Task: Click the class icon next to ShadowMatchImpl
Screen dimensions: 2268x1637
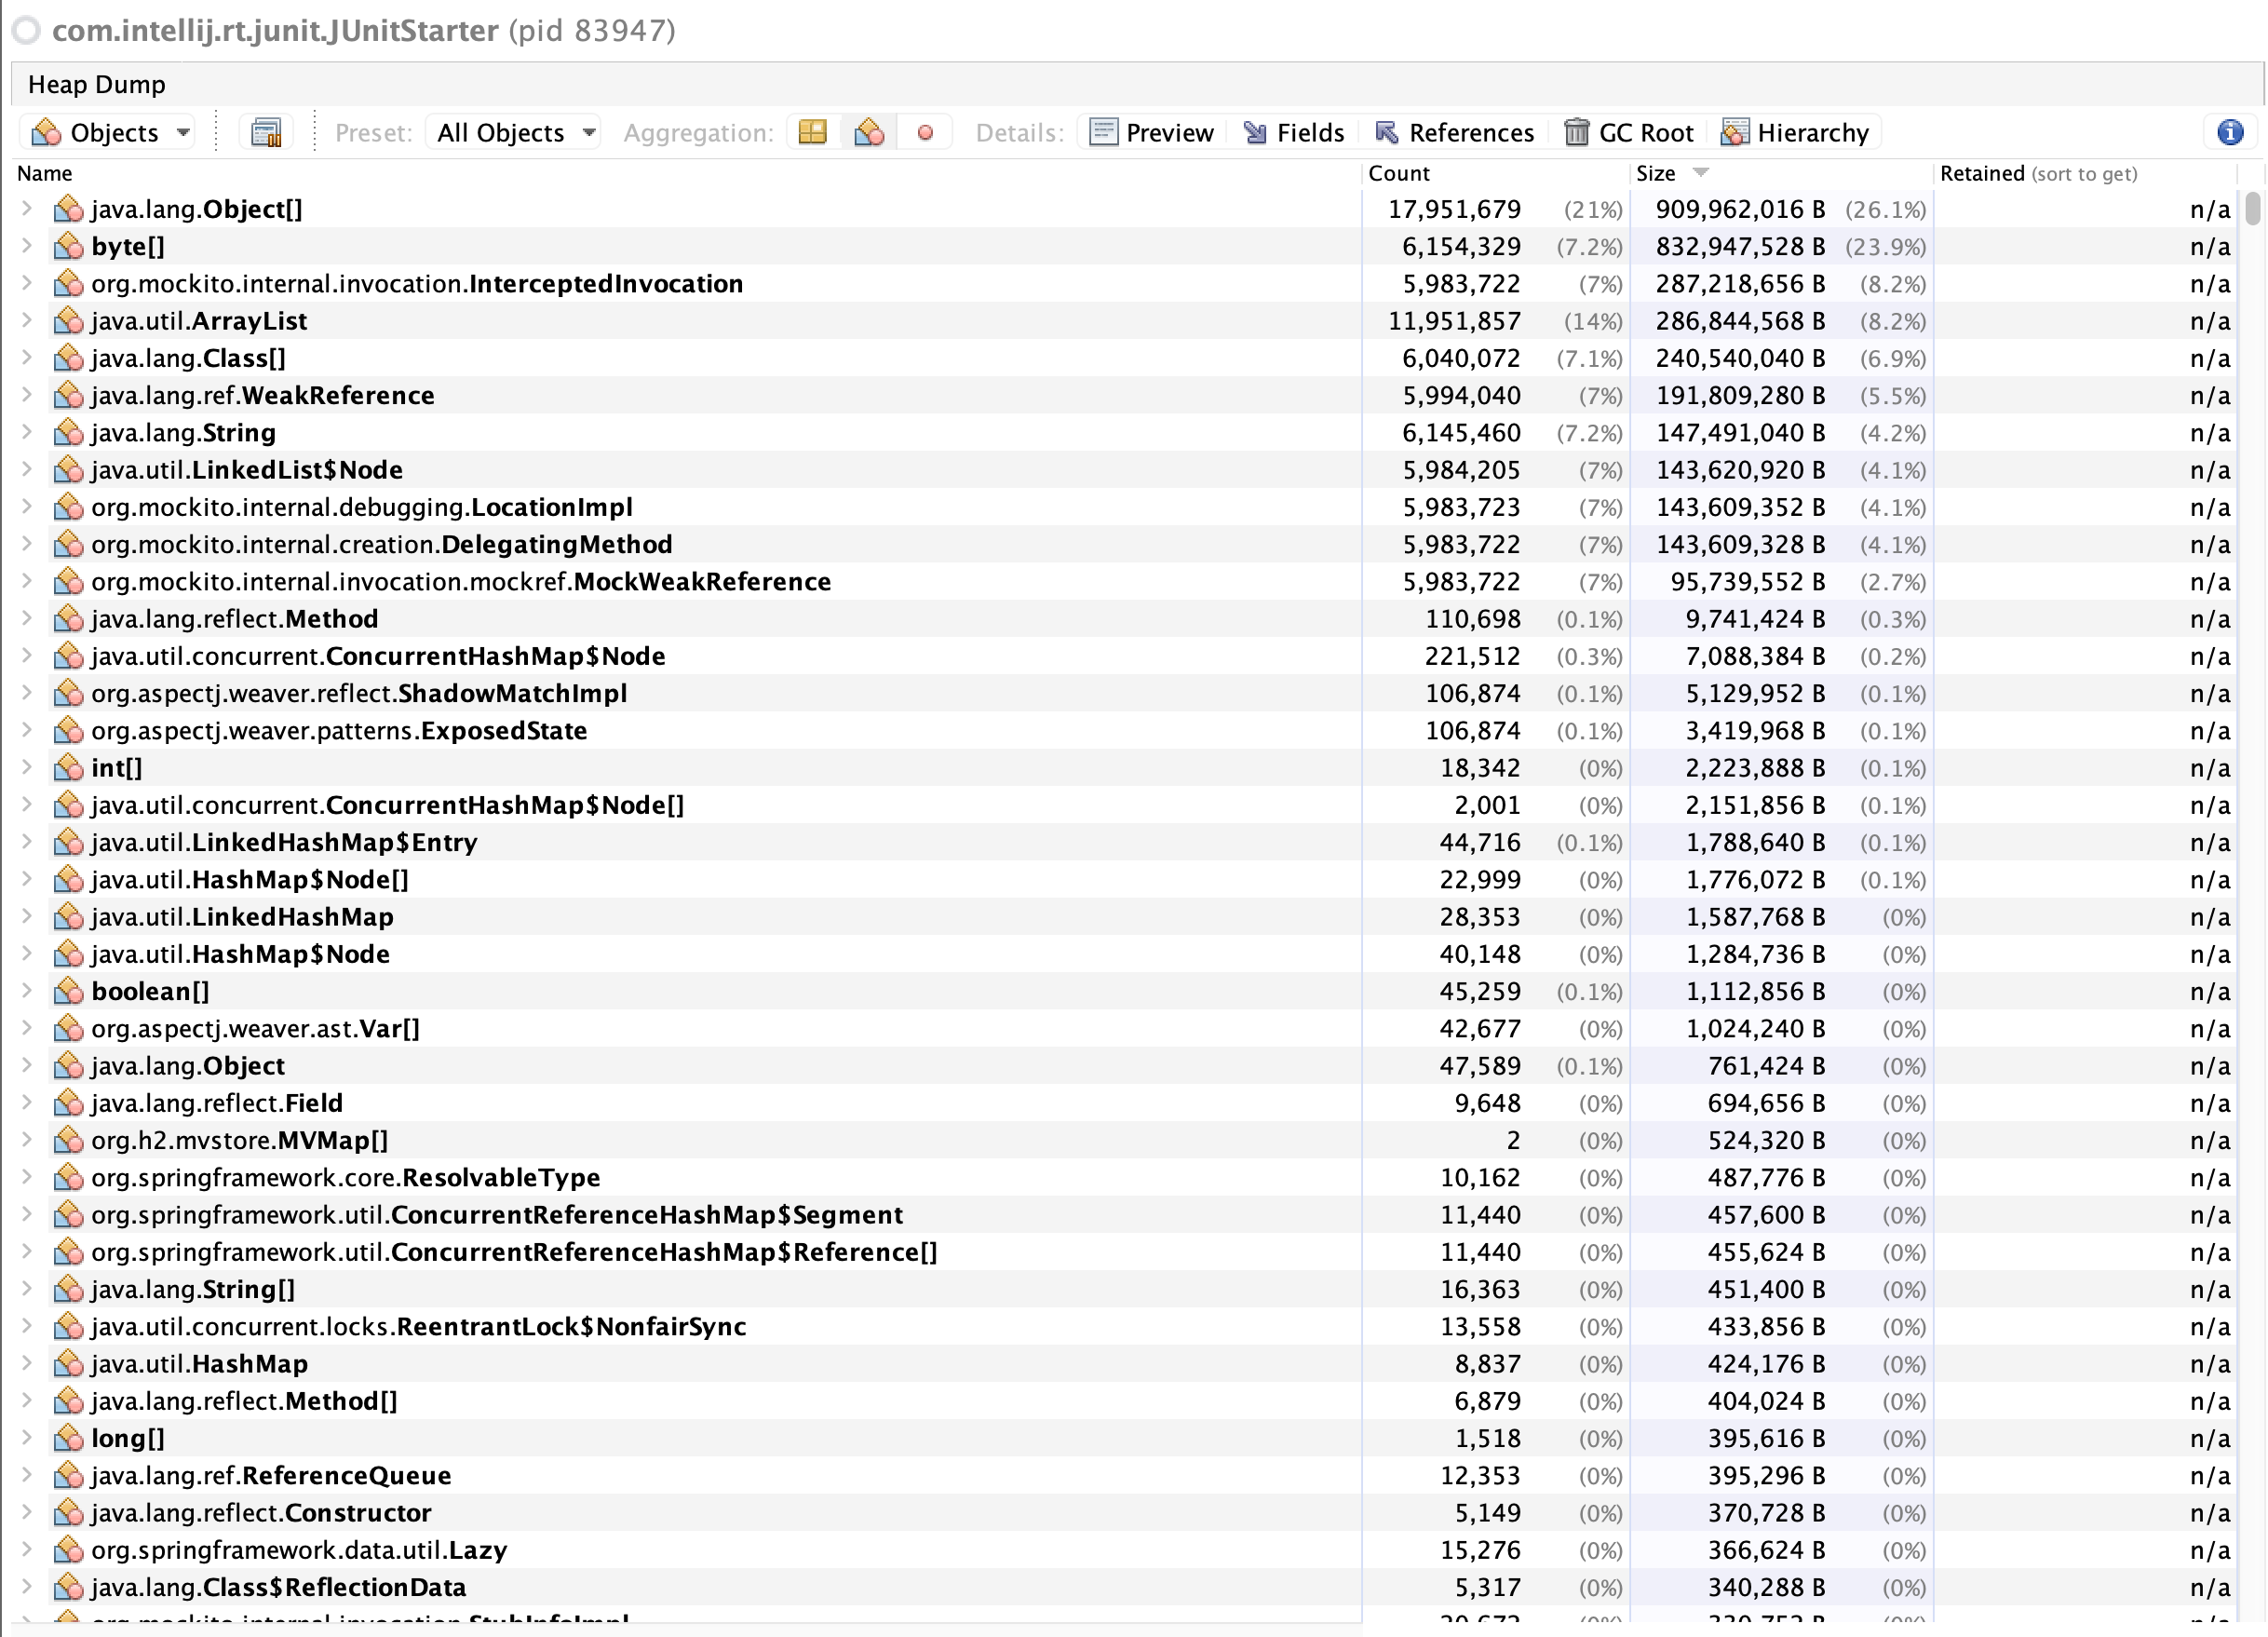Action: click(68, 693)
